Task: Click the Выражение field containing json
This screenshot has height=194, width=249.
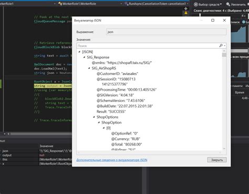Action: tap(166, 32)
